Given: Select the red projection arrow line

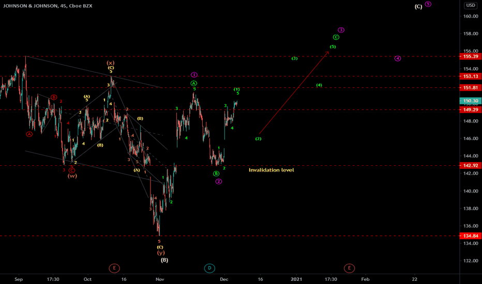Looking at the screenshot, I should pos(294,93).
